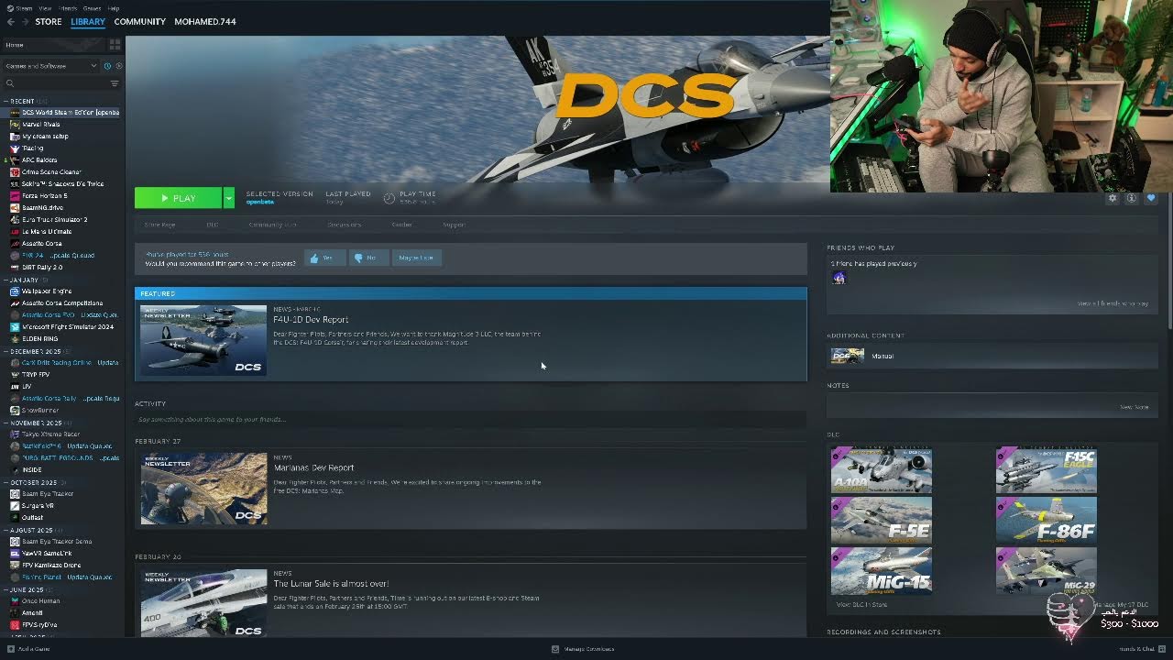Click the DiRT Rally 2.0 game icon
This screenshot has height=660, width=1173.
click(x=15, y=268)
